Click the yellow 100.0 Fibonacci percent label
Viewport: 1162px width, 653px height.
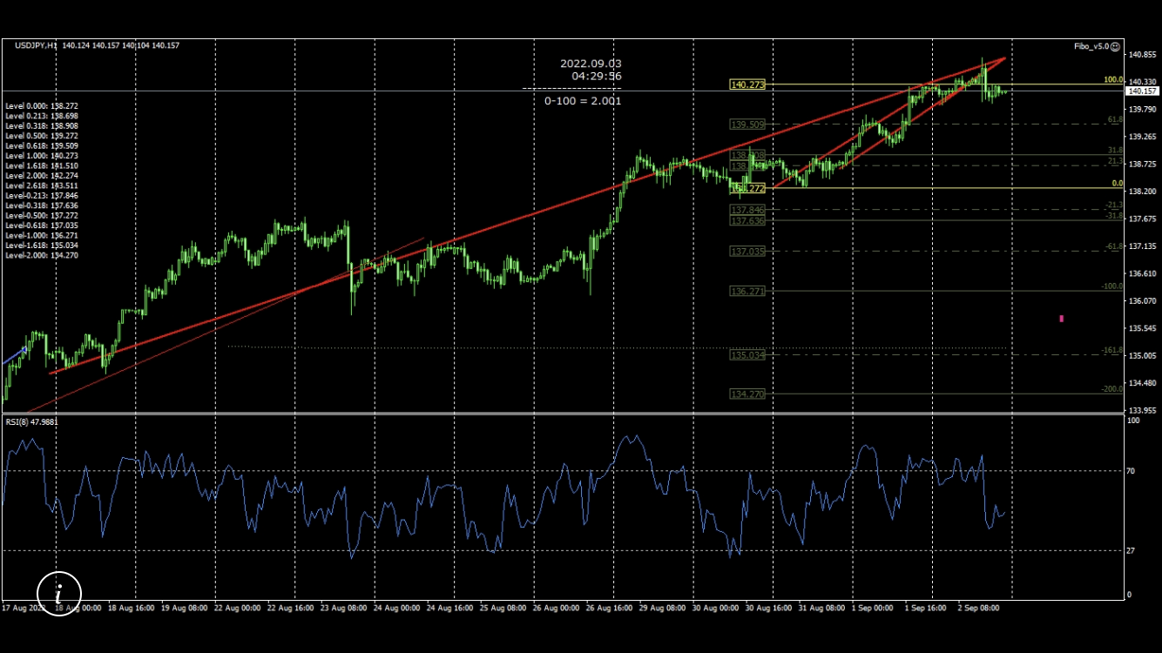tap(1113, 80)
